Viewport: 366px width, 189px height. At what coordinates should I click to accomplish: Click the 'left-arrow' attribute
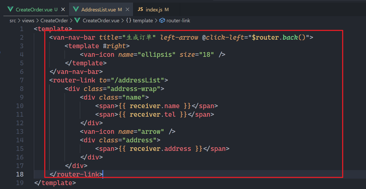point(179,38)
